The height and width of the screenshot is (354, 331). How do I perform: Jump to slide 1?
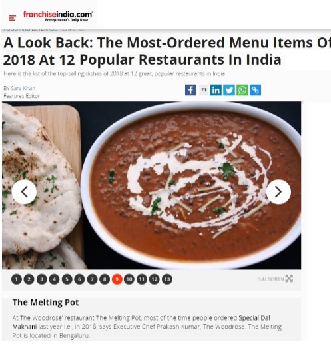(x=17, y=279)
